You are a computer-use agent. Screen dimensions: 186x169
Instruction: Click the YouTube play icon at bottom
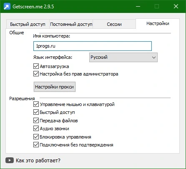10,160
